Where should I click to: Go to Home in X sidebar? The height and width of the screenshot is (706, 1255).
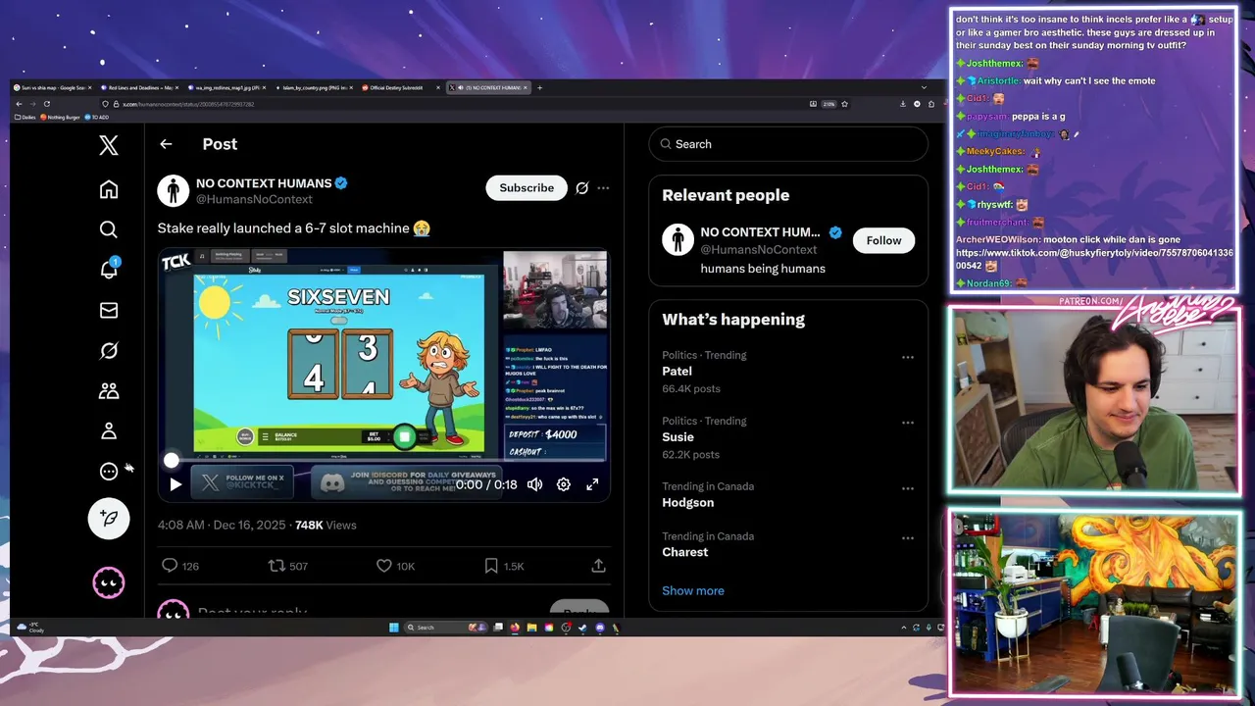(109, 189)
